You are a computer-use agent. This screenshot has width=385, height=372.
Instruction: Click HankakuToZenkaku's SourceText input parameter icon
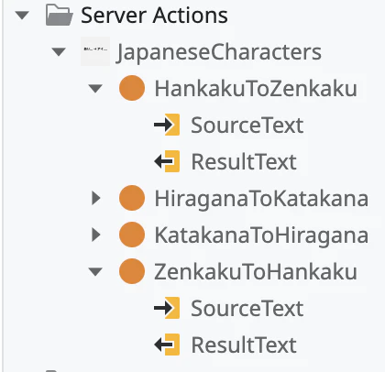coord(167,125)
